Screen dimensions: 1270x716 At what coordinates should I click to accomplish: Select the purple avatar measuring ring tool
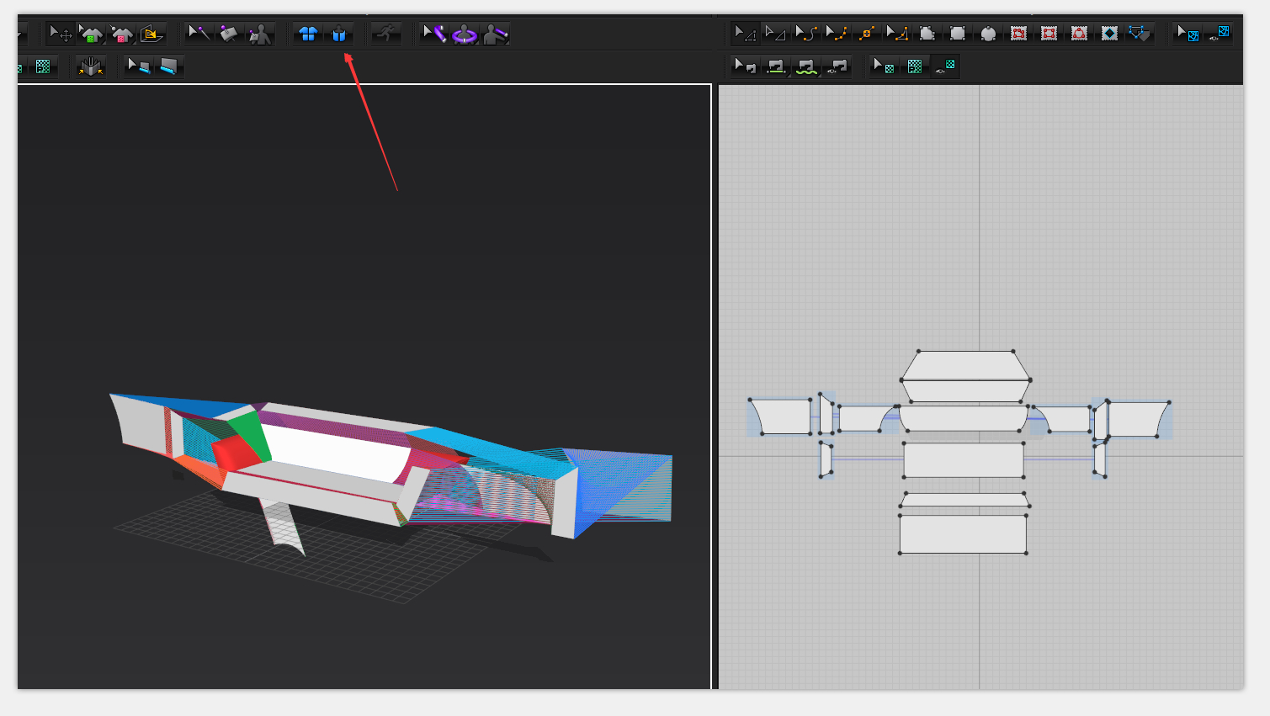click(x=465, y=34)
